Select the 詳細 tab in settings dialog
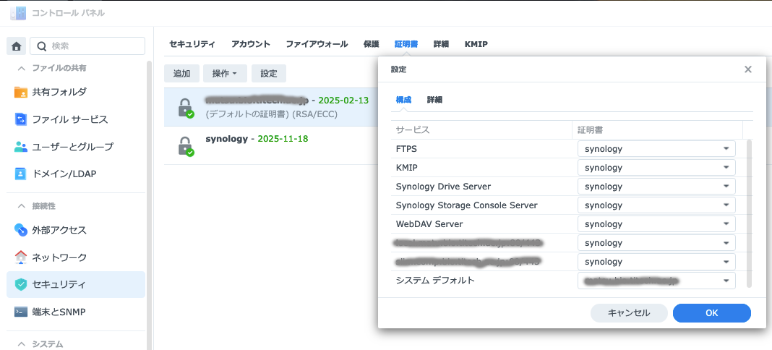Image resolution: width=772 pixels, height=350 pixels. [x=434, y=100]
